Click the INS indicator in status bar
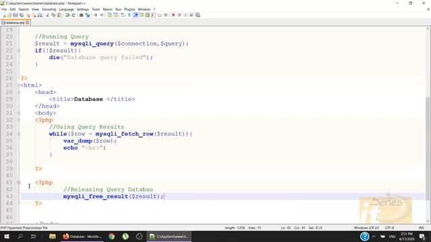Image resolution: width=431 pixels, height=242 pixels. (421, 228)
